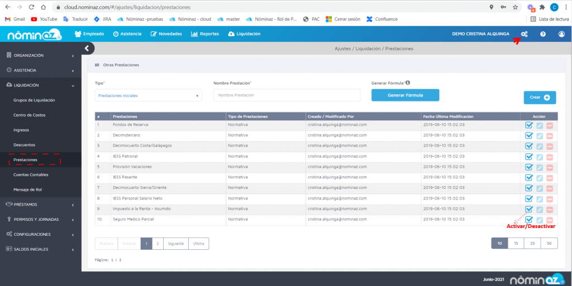Edit the Decimocuarto Sierra/Oriente row
This screenshot has height=286, width=572.
coord(540,188)
